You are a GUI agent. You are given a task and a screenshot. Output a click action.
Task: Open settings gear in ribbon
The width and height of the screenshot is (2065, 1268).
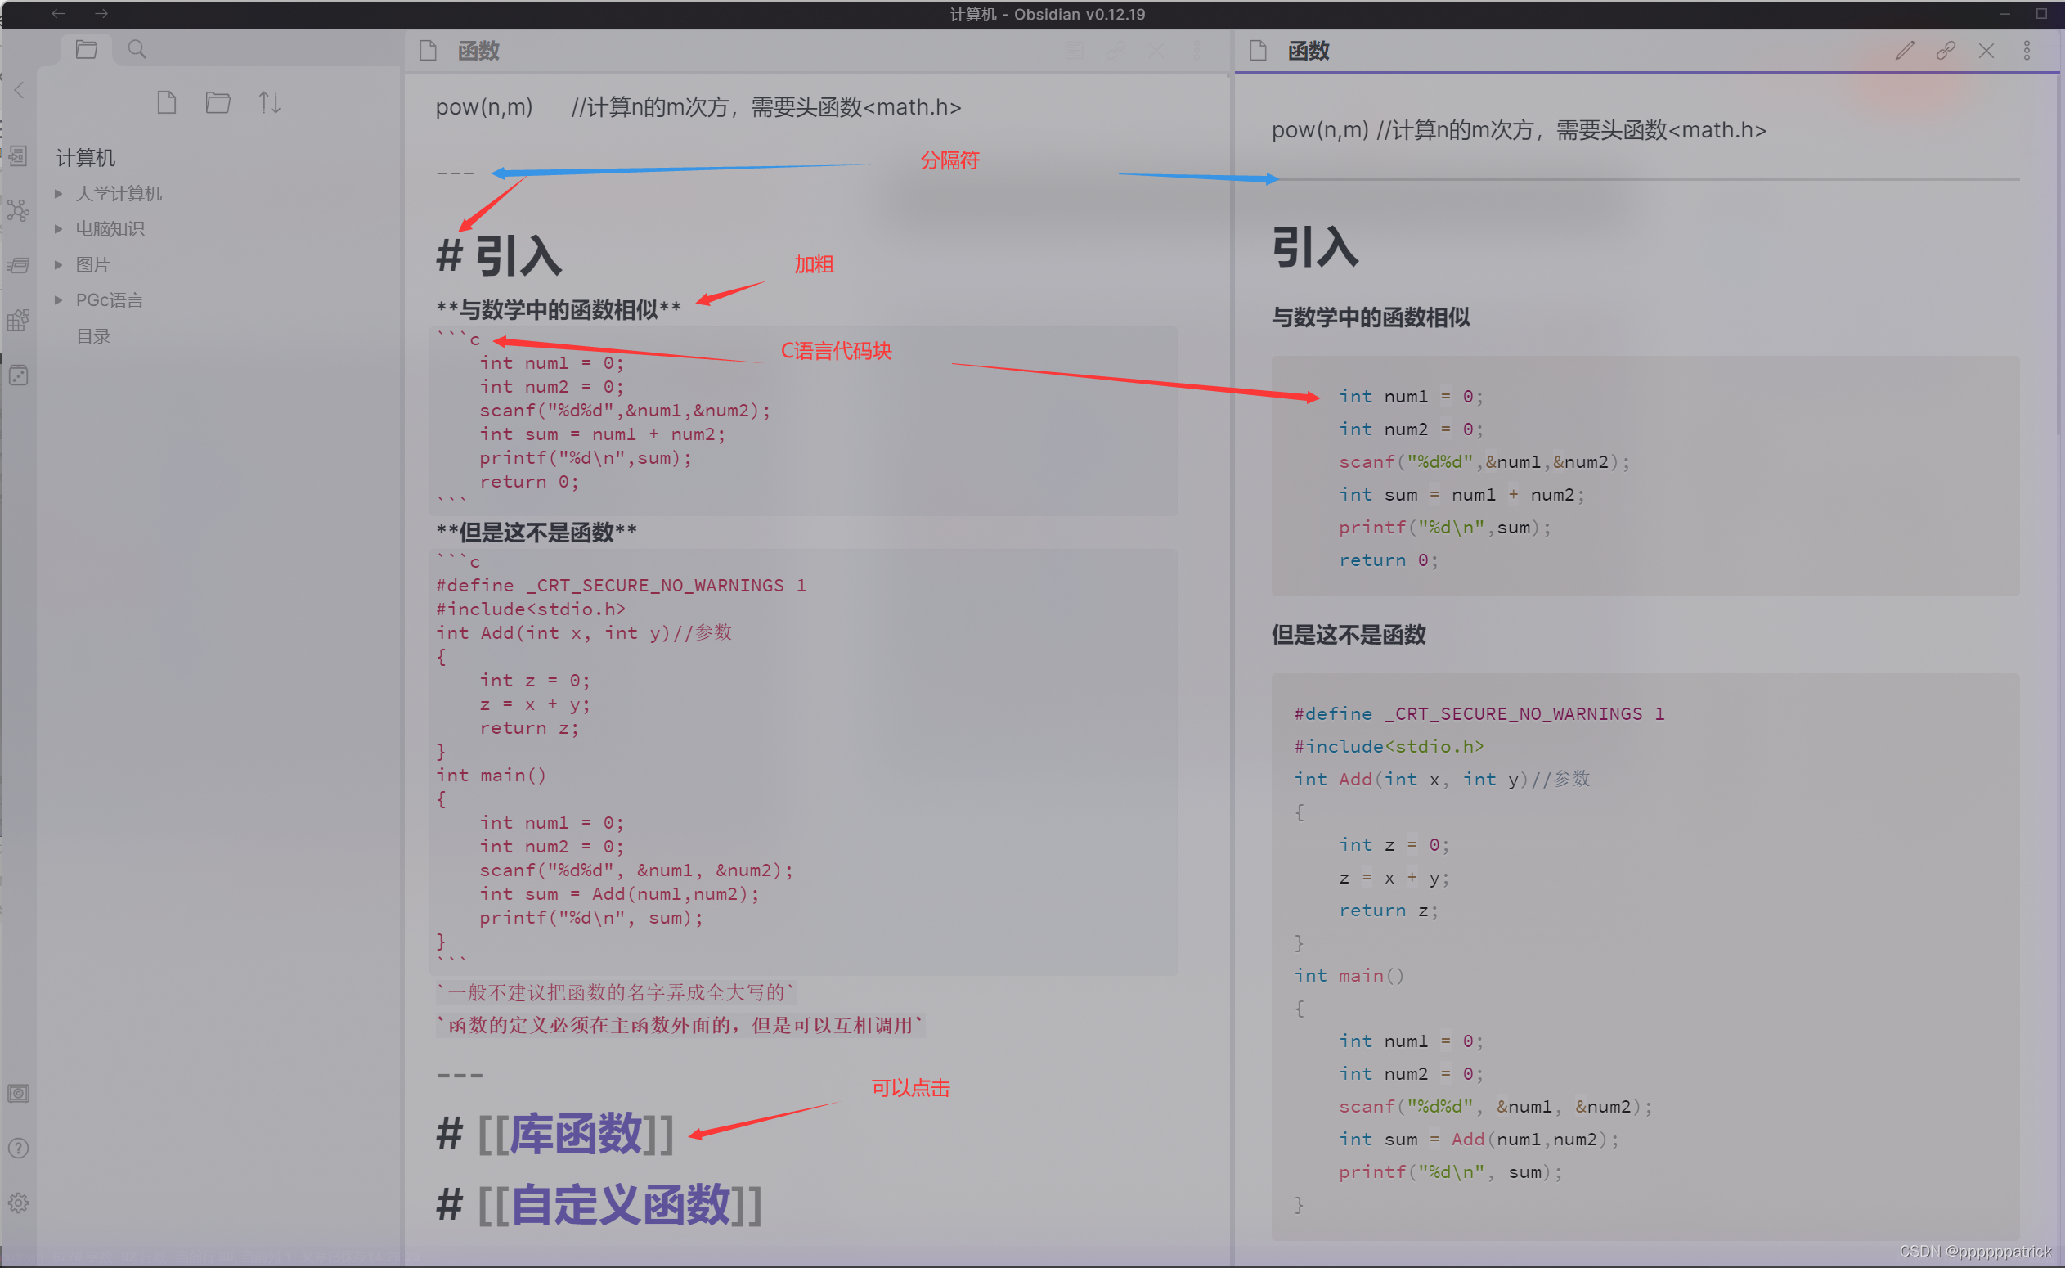click(19, 1203)
